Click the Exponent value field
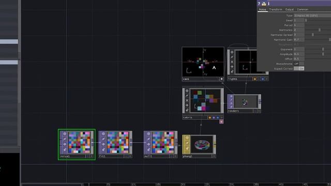Viewport: 331px width, 186px height. pyautogui.click(x=299, y=50)
